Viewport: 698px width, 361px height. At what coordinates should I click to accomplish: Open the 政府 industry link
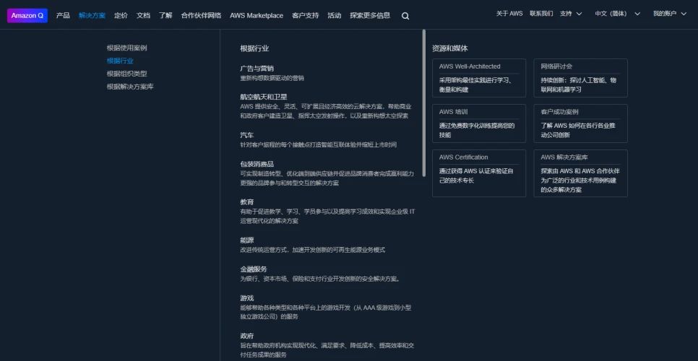(x=247, y=336)
